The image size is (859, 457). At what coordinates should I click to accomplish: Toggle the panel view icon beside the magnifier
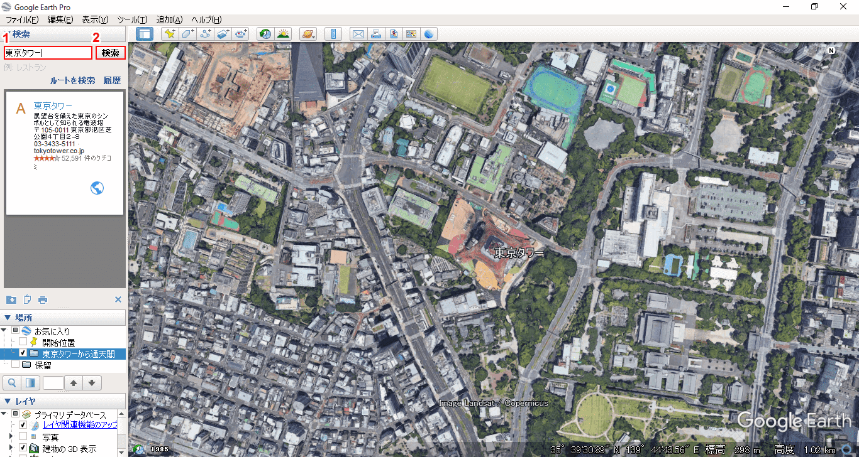point(30,383)
